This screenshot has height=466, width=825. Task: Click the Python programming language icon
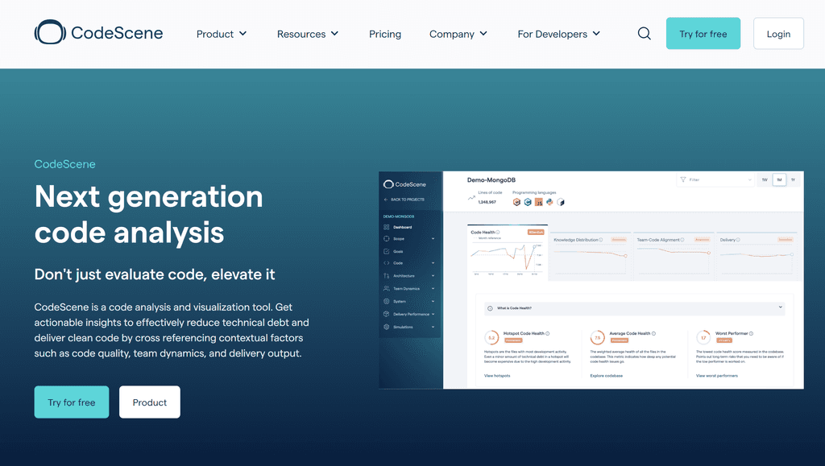coord(549,202)
